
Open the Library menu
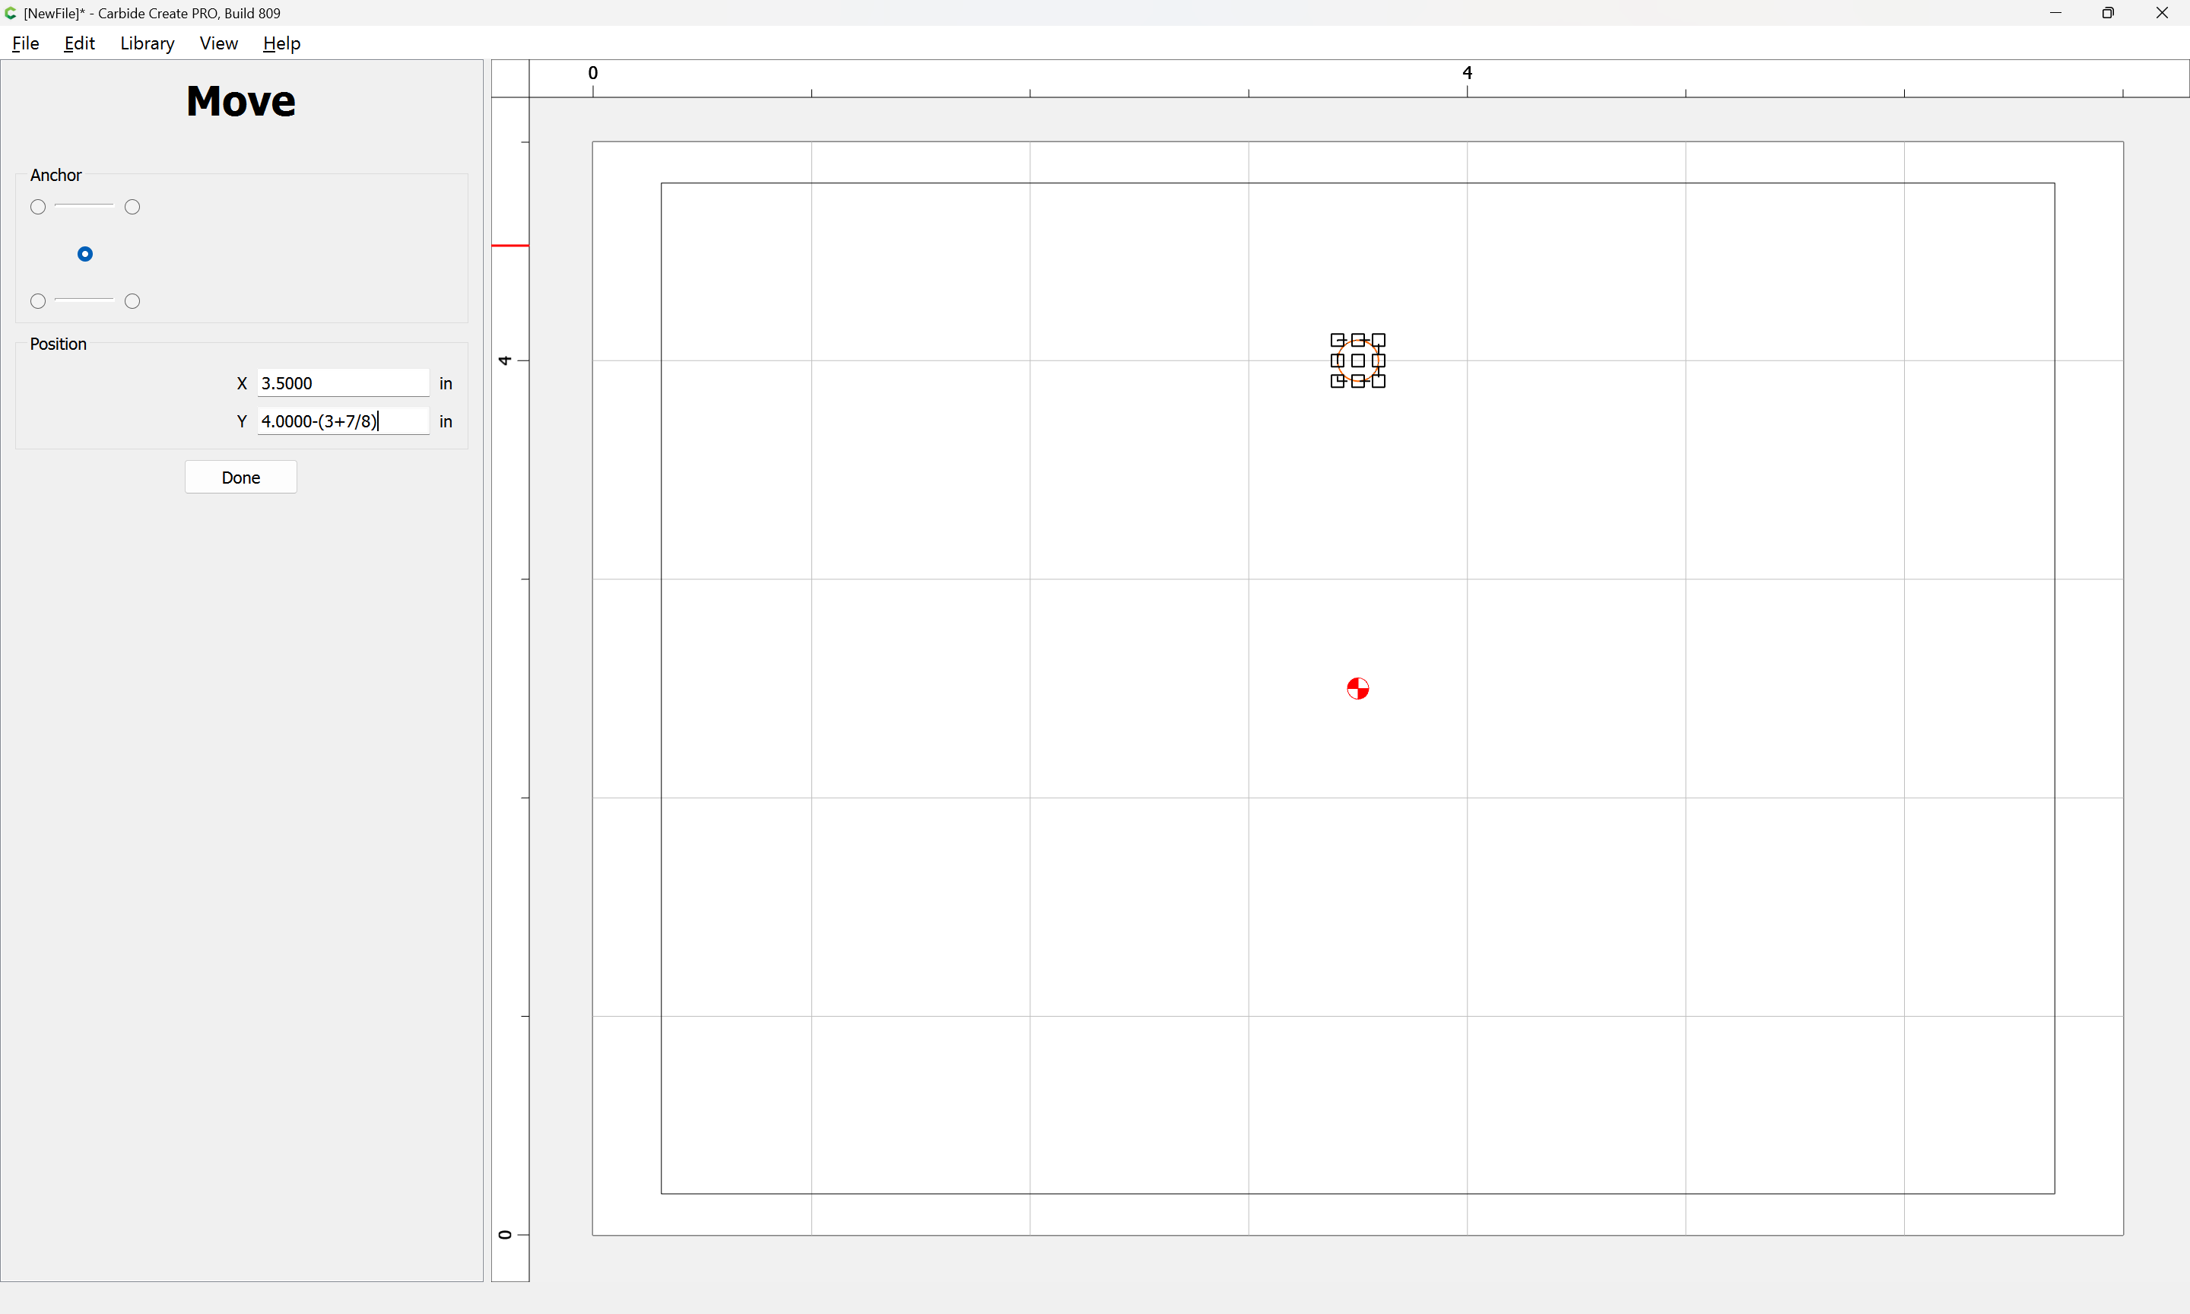point(147,43)
